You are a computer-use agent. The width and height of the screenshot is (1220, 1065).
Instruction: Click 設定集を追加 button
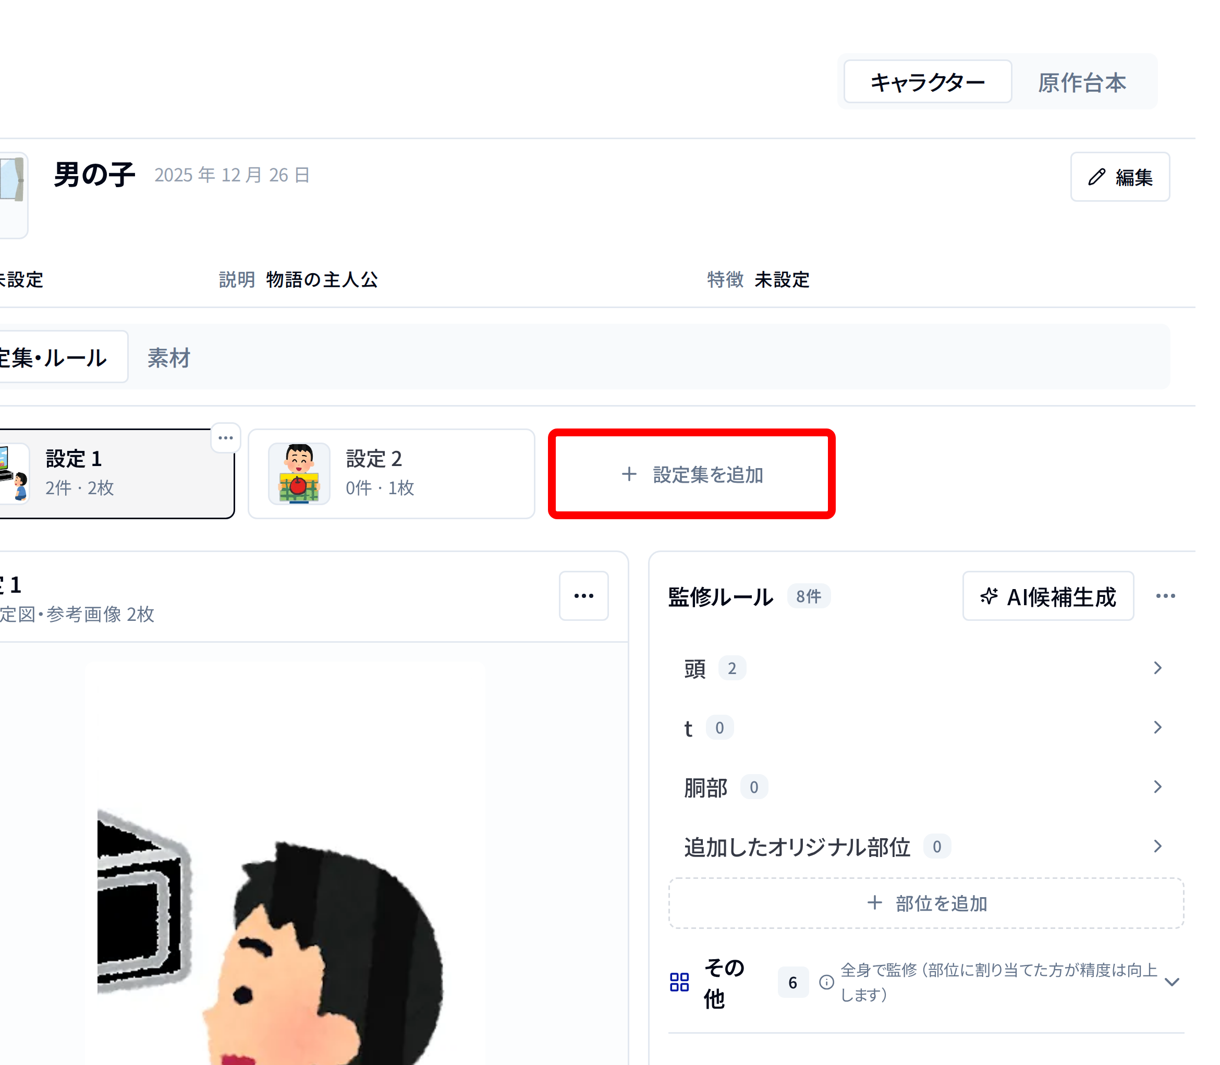pos(692,474)
